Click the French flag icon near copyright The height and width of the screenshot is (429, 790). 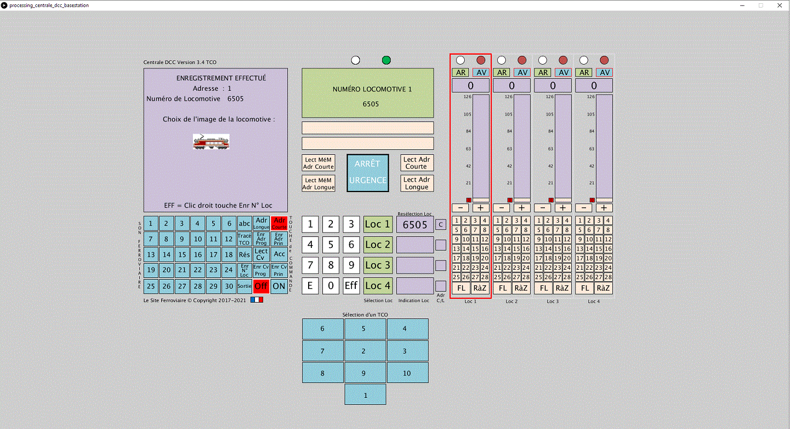(257, 300)
